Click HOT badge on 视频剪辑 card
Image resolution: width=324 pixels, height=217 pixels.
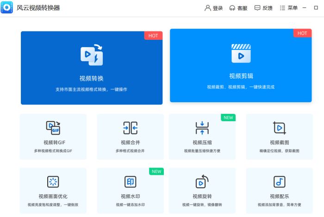pyautogui.click(x=302, y=33)
